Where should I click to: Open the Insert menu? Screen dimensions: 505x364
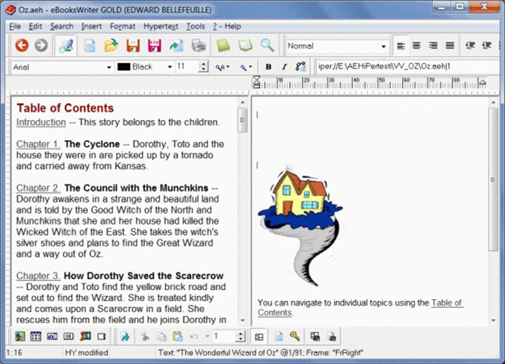(92, 26)
